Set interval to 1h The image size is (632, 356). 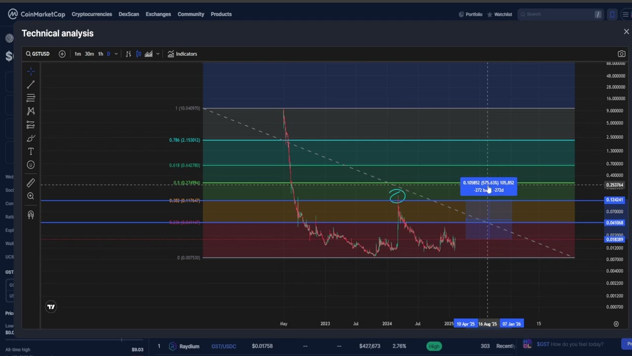pos(100,54)
